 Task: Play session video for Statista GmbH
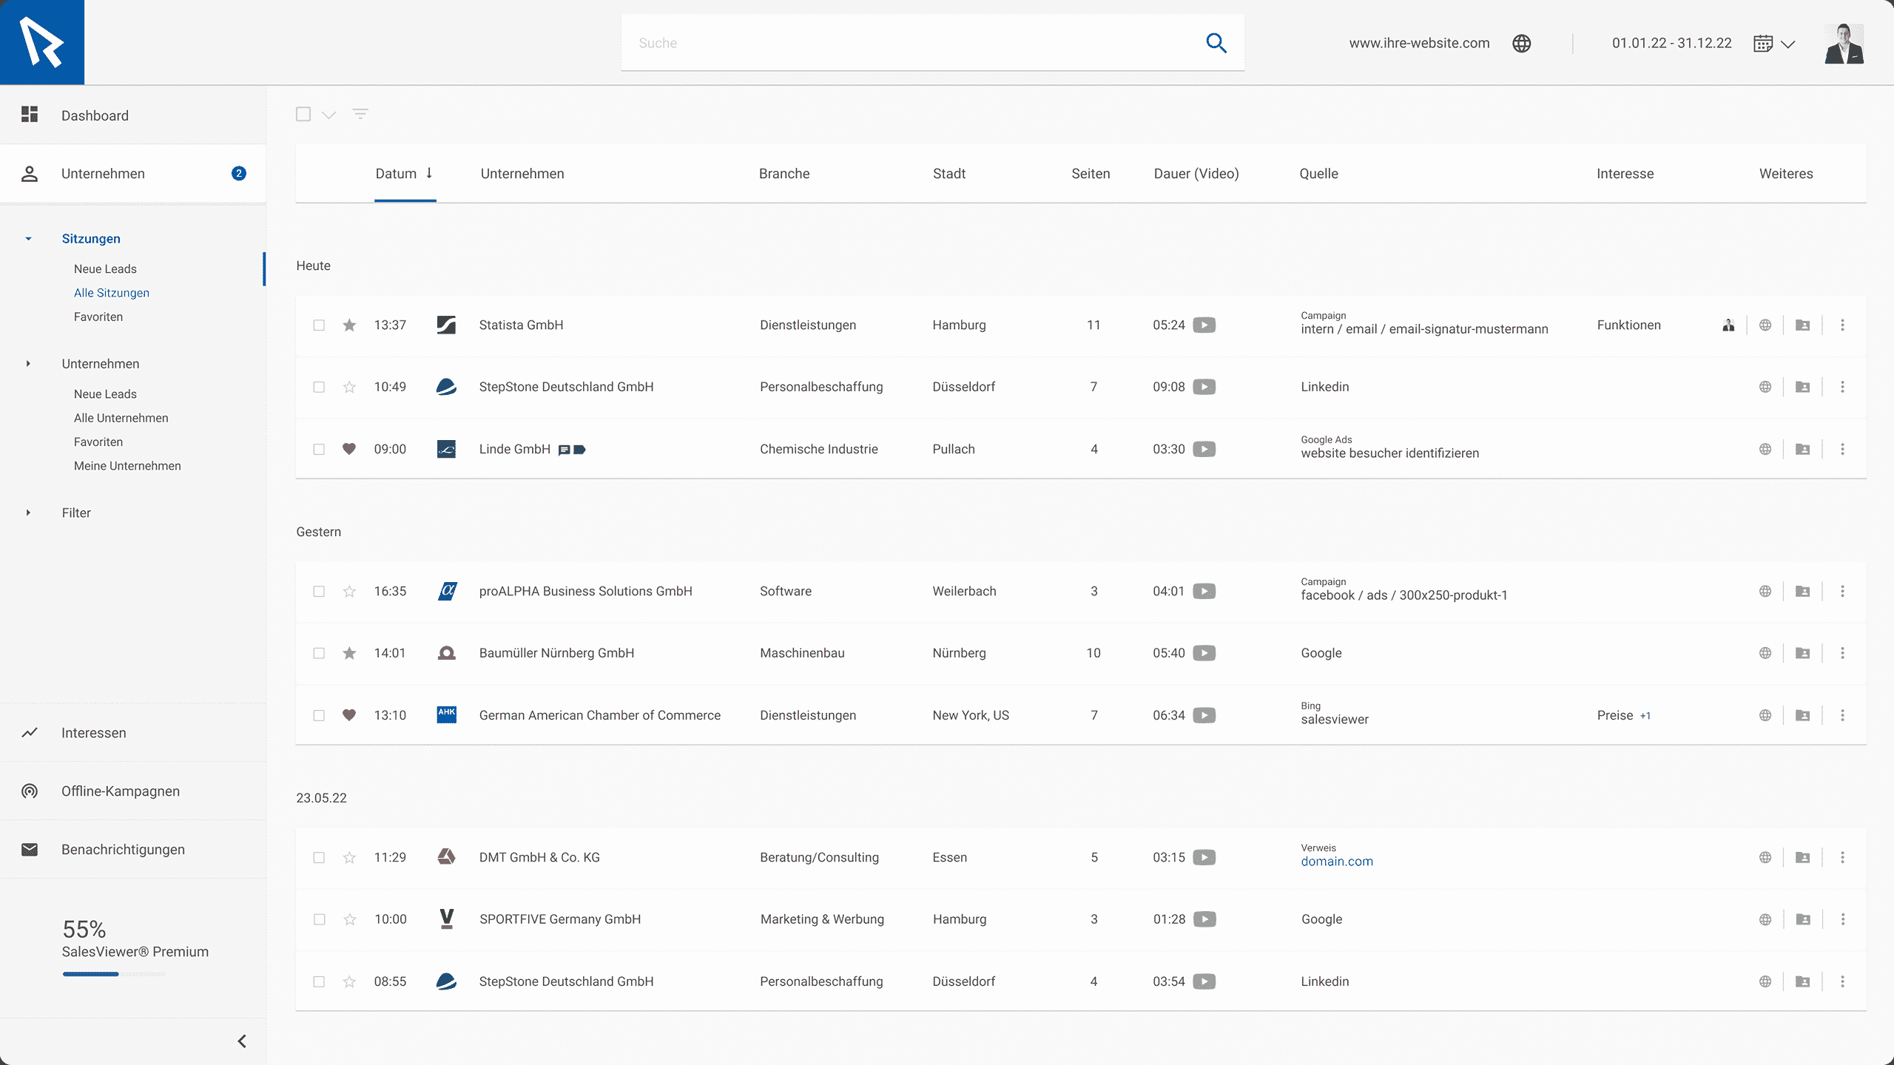pos(1204,325)
